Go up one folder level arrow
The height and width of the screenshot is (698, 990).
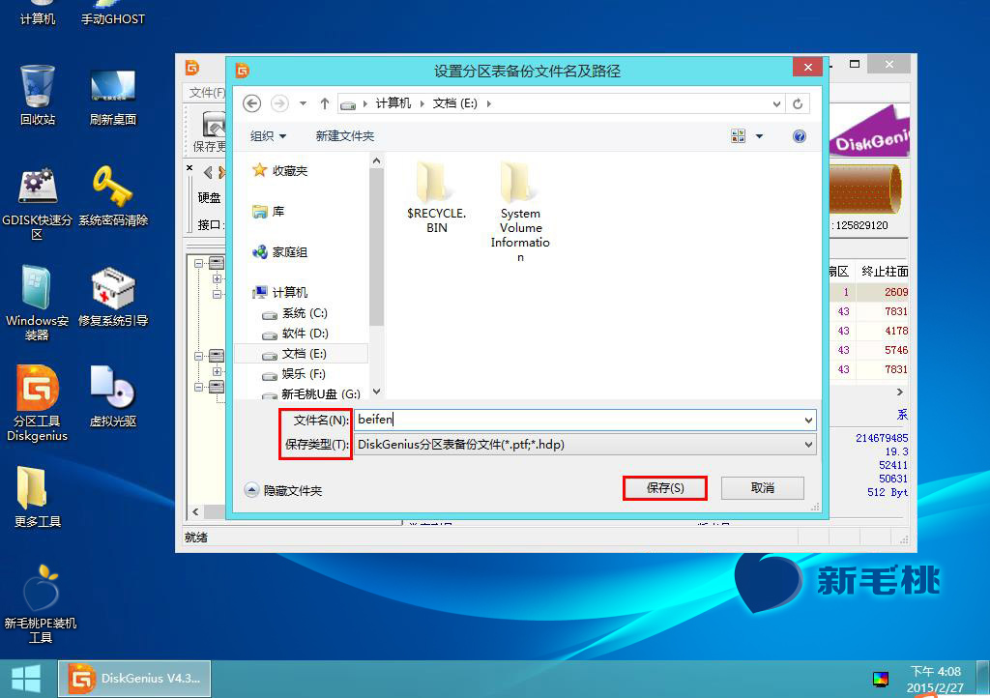coord(325,103)
